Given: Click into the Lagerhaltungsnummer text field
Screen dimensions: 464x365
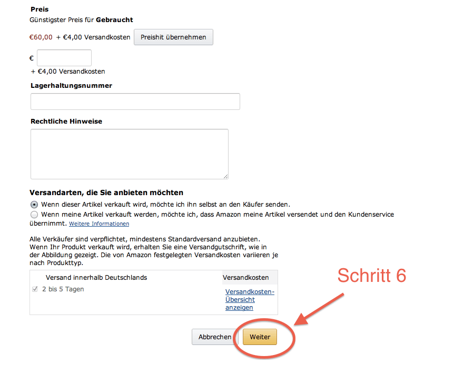Looking at the screenshot, I should (135, 102).
